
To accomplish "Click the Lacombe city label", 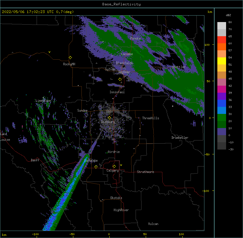I will coord(127,54).
